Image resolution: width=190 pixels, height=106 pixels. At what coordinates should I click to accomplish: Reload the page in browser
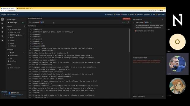pyautogui.click(x=6, y=11)
